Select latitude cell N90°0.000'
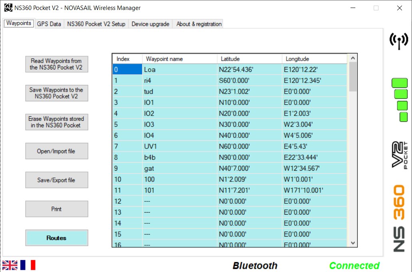Viewport: 412px width, 272px height. 250,157
